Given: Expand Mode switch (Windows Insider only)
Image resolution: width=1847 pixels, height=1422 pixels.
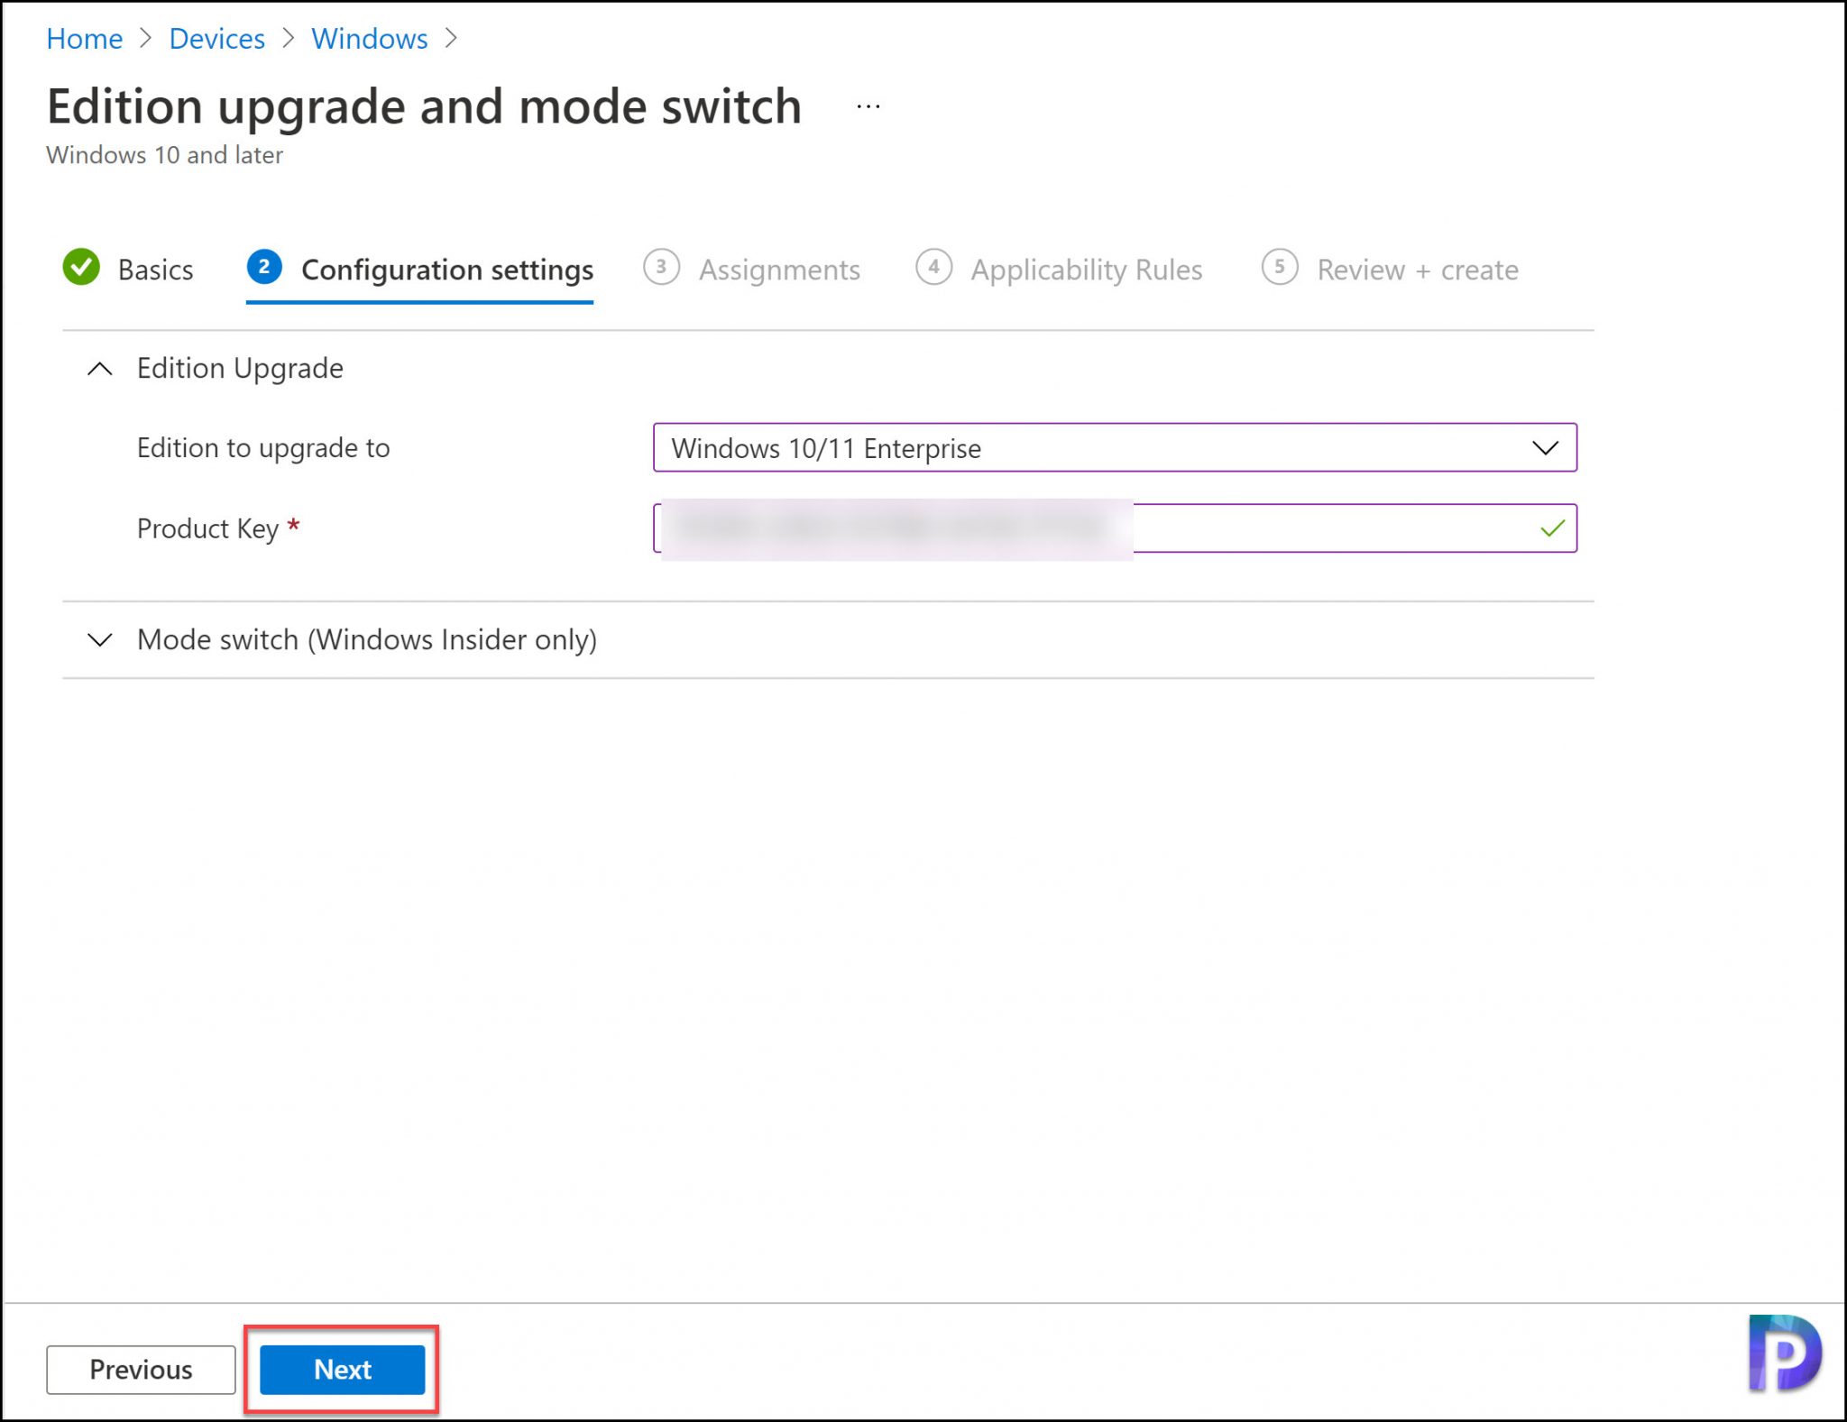Looking at the screenshot, I should (x=100, y=640).
